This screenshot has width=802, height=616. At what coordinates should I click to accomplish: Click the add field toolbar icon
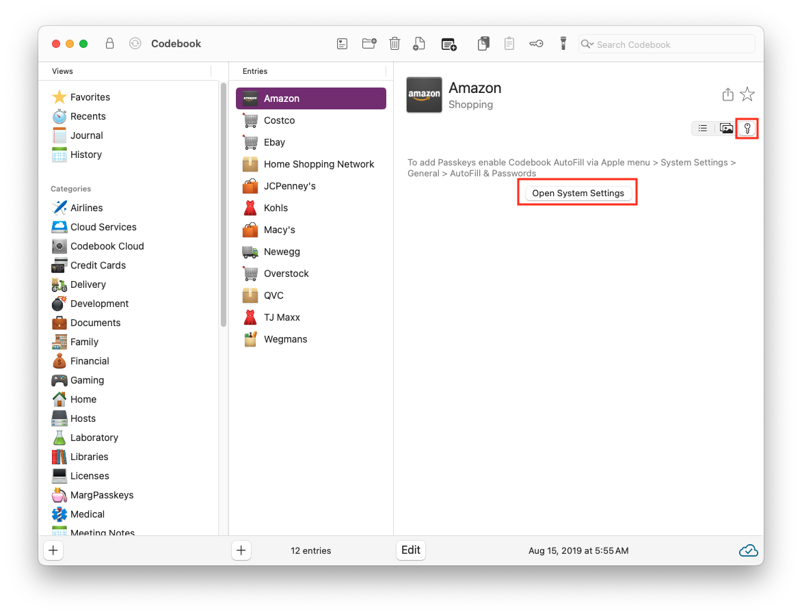449,44
